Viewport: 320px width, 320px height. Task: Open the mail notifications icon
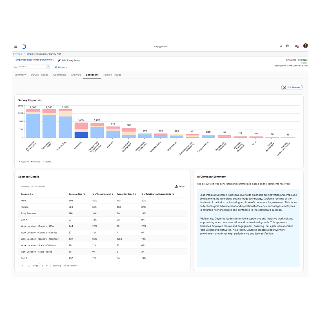tap(296, 46)
